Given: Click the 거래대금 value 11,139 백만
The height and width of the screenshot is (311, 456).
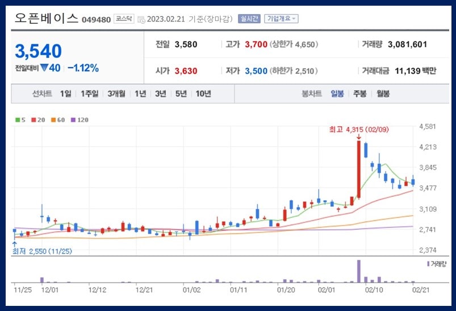Looking at the screenshot, I should pyautogui.click(x=415, y=71).
